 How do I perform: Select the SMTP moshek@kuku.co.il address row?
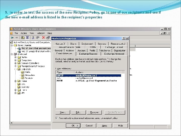coord(88,75)
